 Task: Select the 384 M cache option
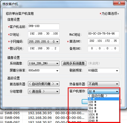[103, 108]
